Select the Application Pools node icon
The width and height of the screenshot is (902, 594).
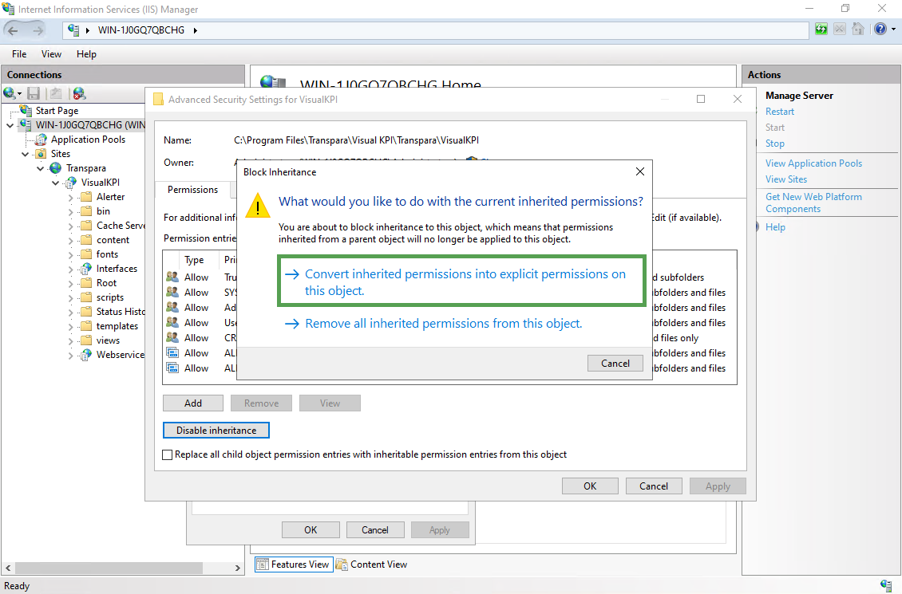[x=42, y=140]
